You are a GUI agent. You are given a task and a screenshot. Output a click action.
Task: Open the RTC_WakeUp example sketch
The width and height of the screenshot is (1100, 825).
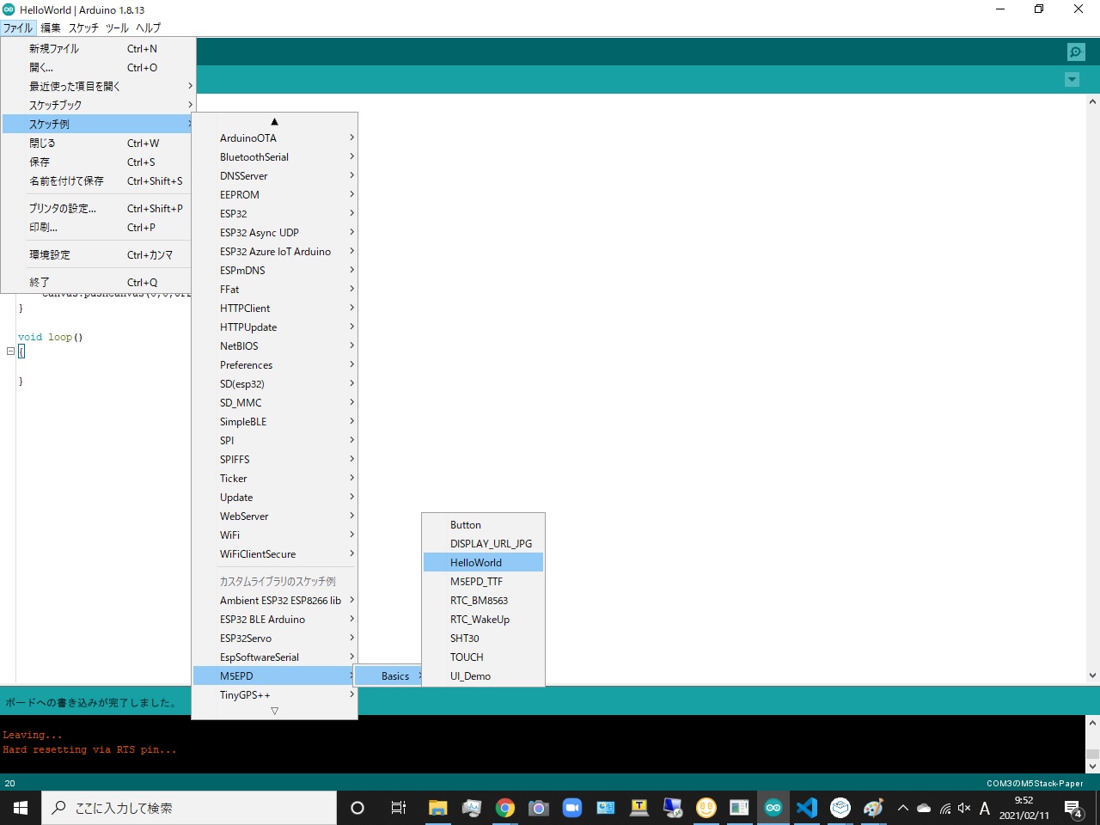pos(483,620)
